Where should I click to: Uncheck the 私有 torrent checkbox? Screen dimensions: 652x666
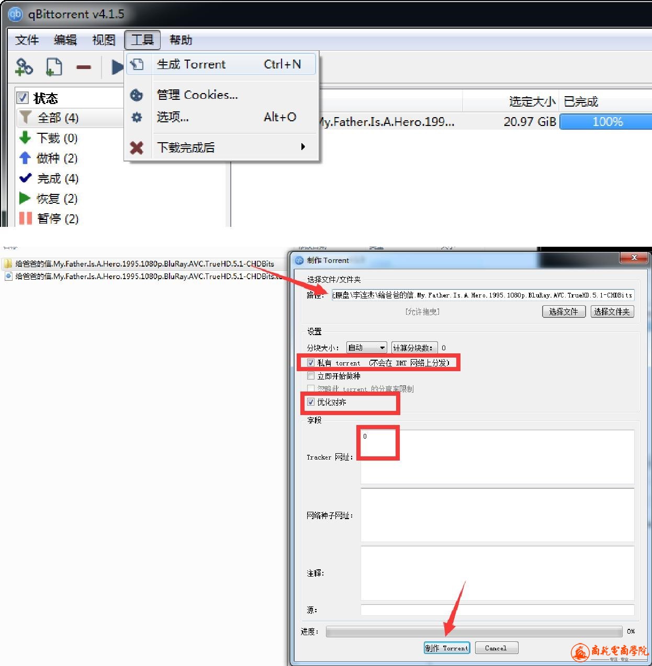pyautogui.click(x=311, y=363)
